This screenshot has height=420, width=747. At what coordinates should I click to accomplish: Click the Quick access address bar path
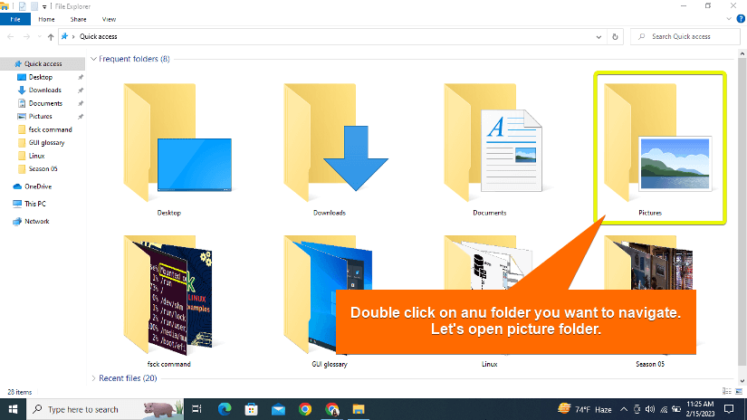[98, 37]
